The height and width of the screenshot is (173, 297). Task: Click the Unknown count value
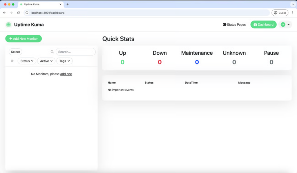click(234, 62)
